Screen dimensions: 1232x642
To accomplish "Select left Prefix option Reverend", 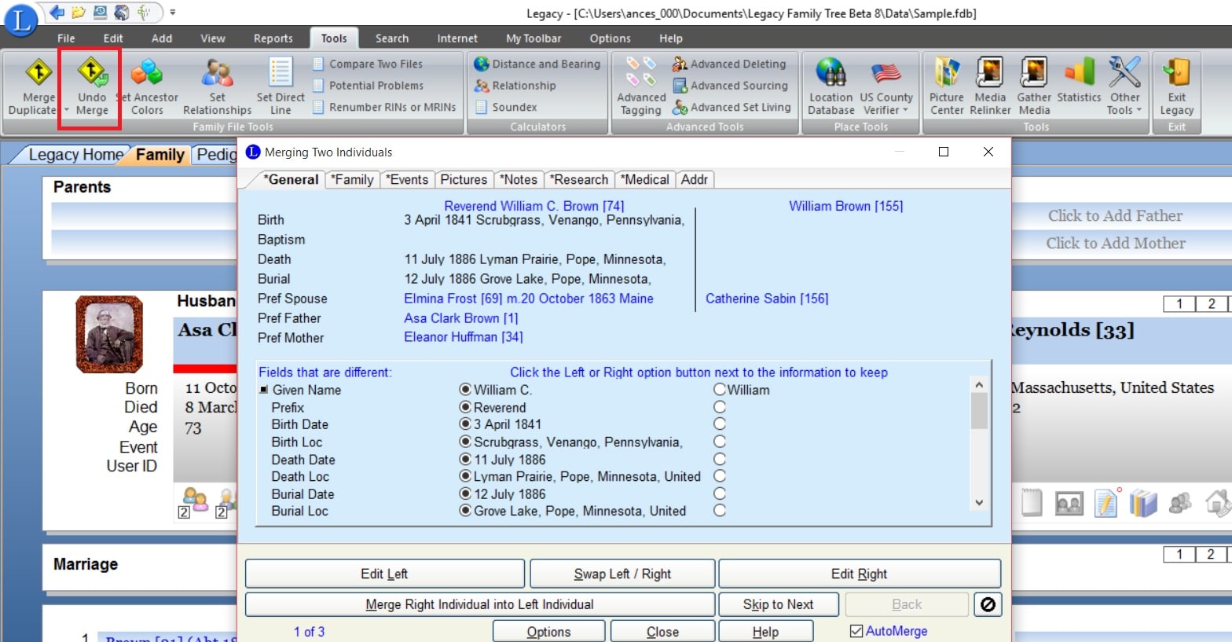I will click(465, 407).
